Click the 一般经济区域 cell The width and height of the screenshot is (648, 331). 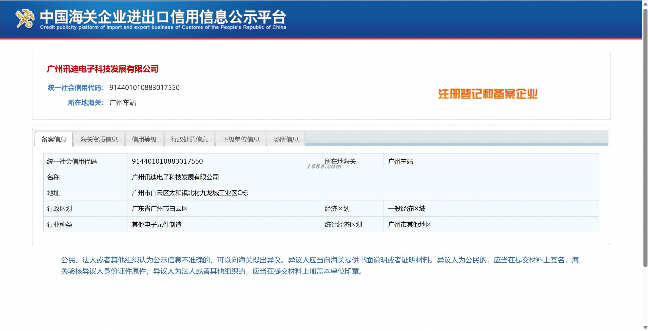pos(407,209)
